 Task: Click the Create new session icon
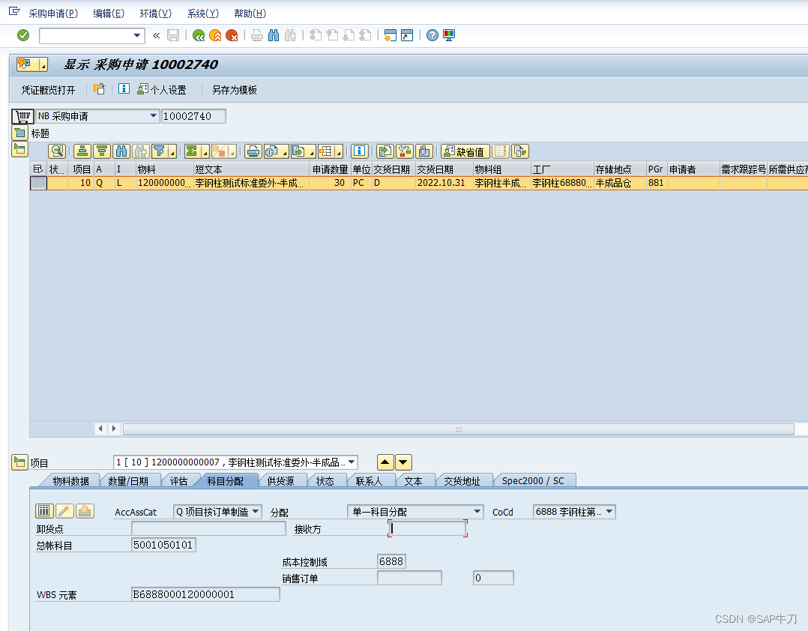[391, 35]
